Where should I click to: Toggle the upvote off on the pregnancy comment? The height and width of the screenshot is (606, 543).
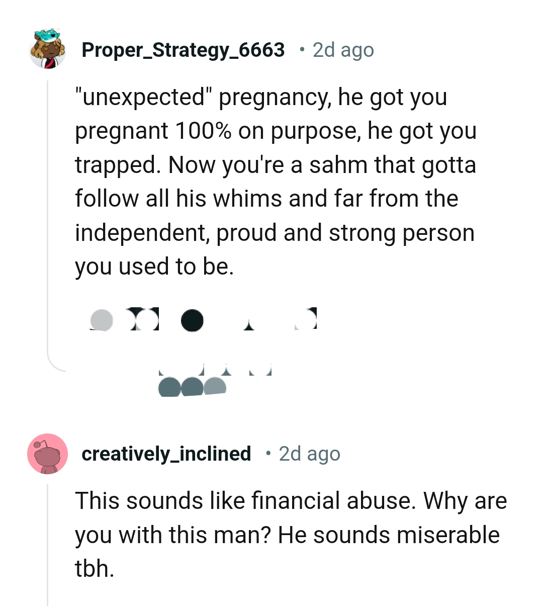click(102, 320)
